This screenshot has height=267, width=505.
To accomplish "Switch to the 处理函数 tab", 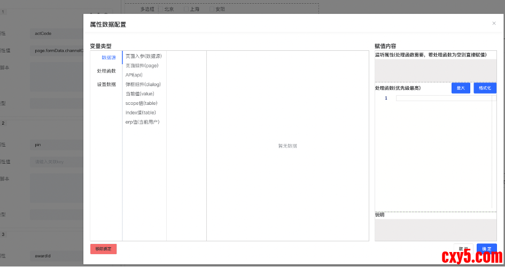I will coord(106,71).
